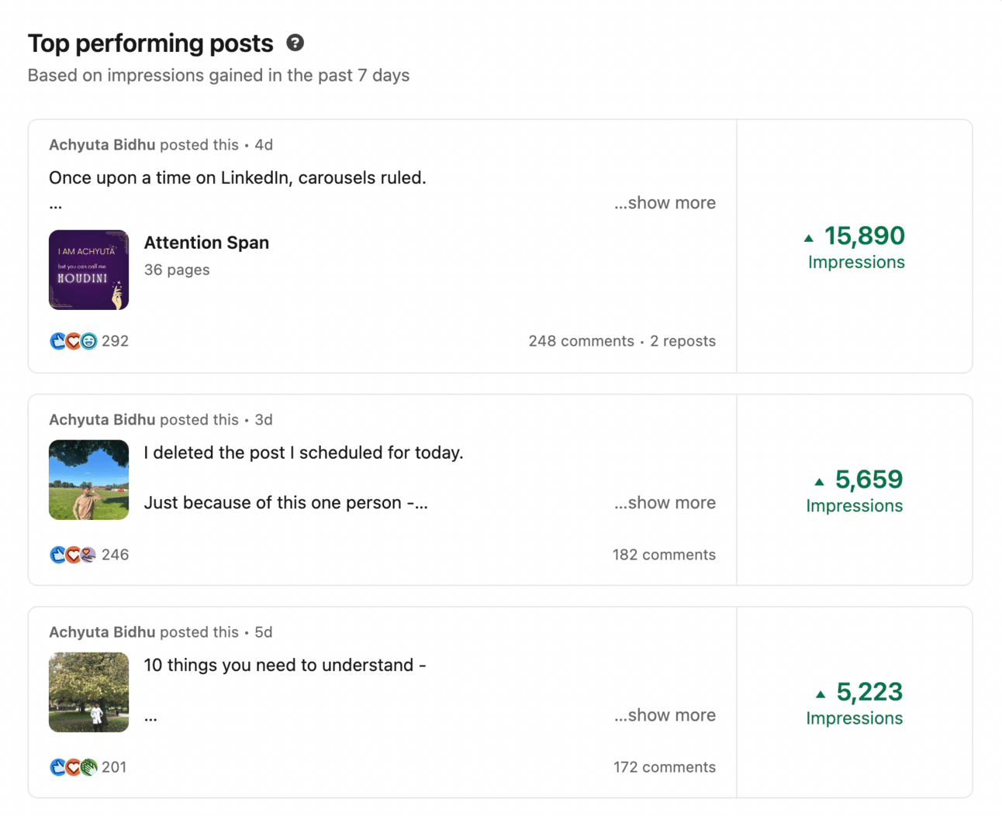The width and height of the screenshot is (1002, 816).
Task: Open the Attention Span document thumbnail
Action: pos(88,270)
